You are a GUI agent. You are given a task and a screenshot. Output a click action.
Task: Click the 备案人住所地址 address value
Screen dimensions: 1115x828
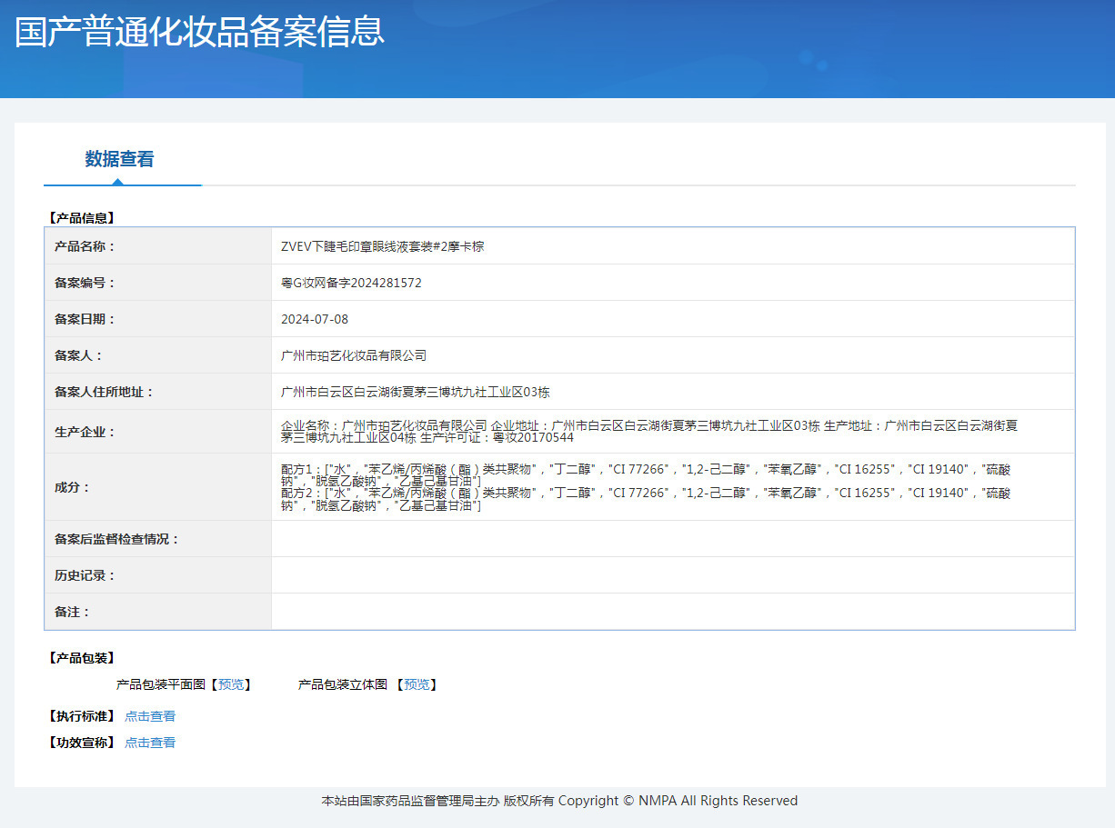pos(416,392)
